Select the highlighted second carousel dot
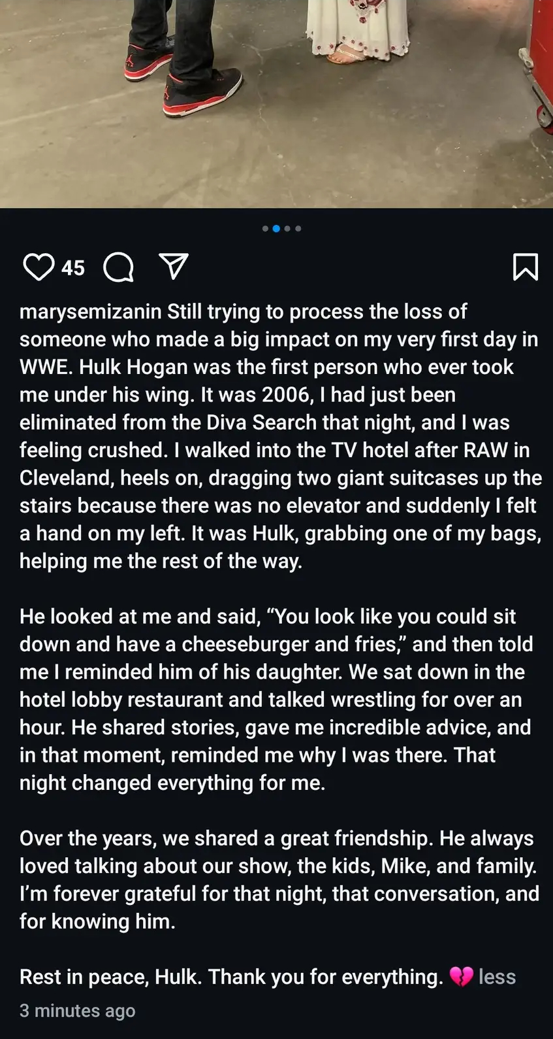 click(x=276, y=229)
